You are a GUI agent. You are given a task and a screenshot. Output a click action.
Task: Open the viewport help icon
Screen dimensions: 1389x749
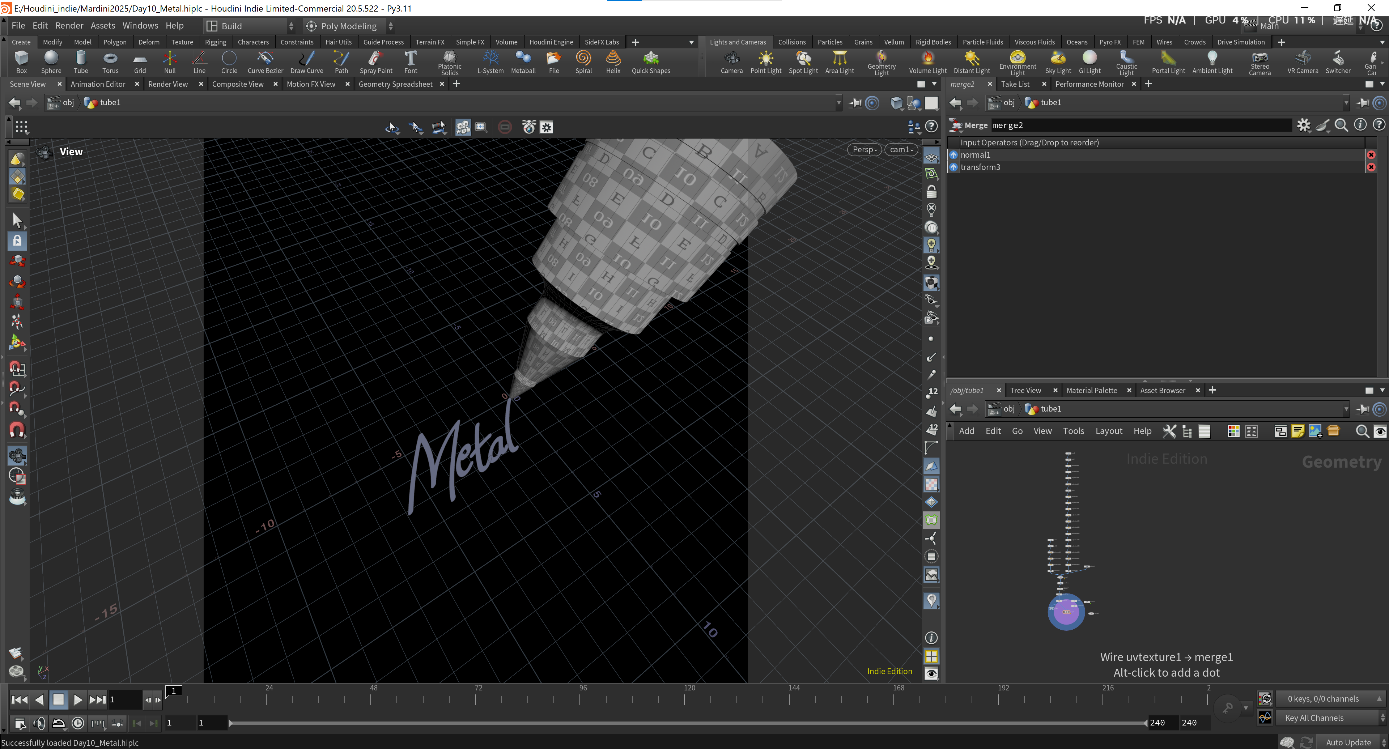click(x=931, y=127)
